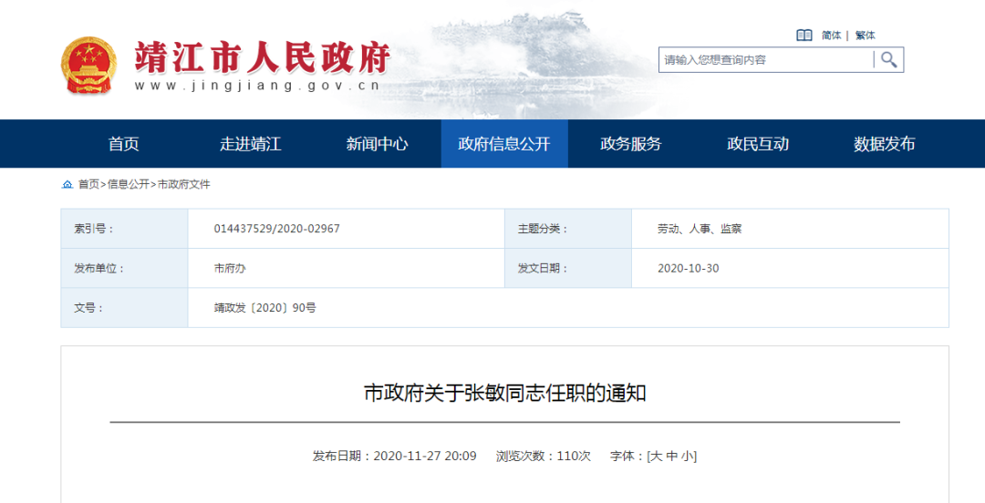Viewport: 985px width, 503px height.
Task: Set font size to 中
Action: (x=671, y=456)
